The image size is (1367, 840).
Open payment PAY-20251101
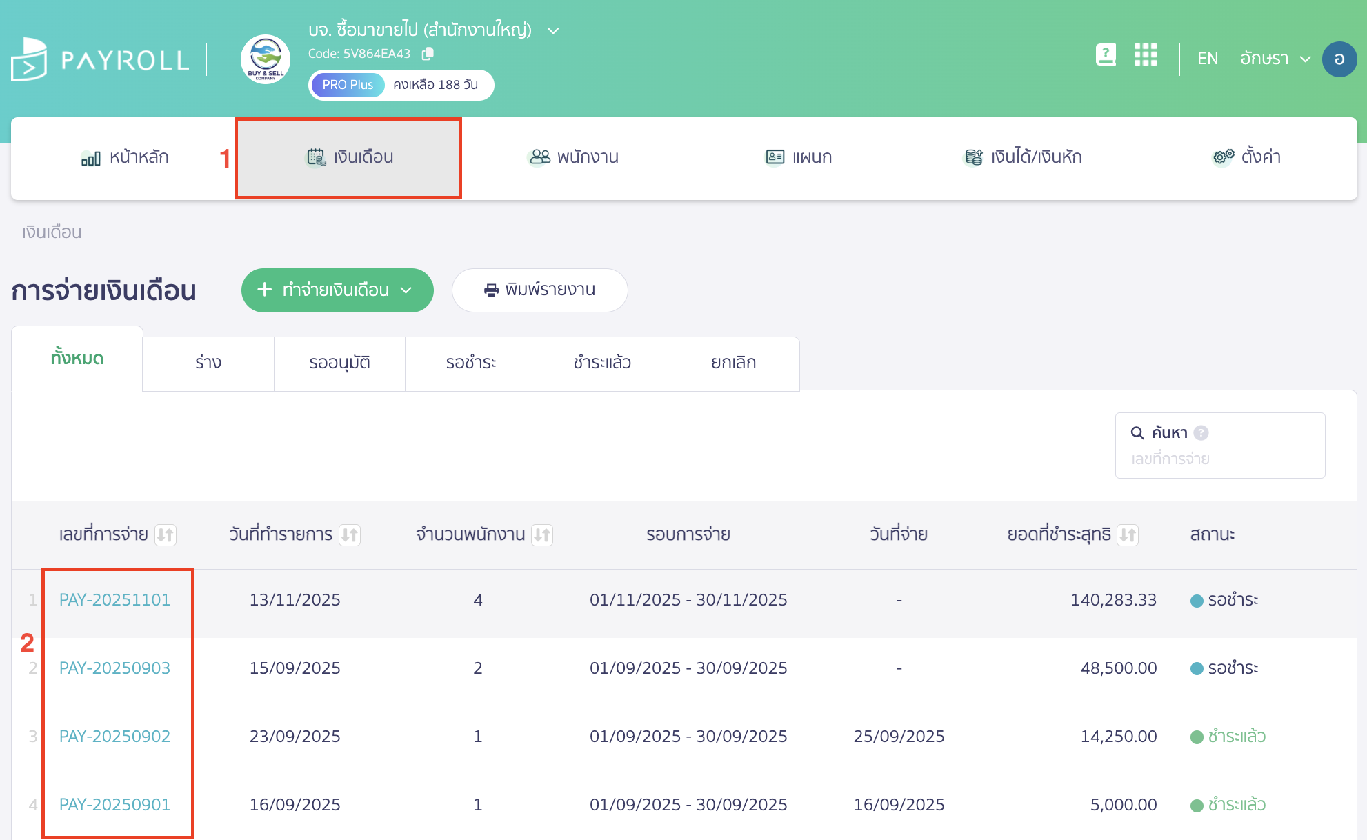pos(114,600)
